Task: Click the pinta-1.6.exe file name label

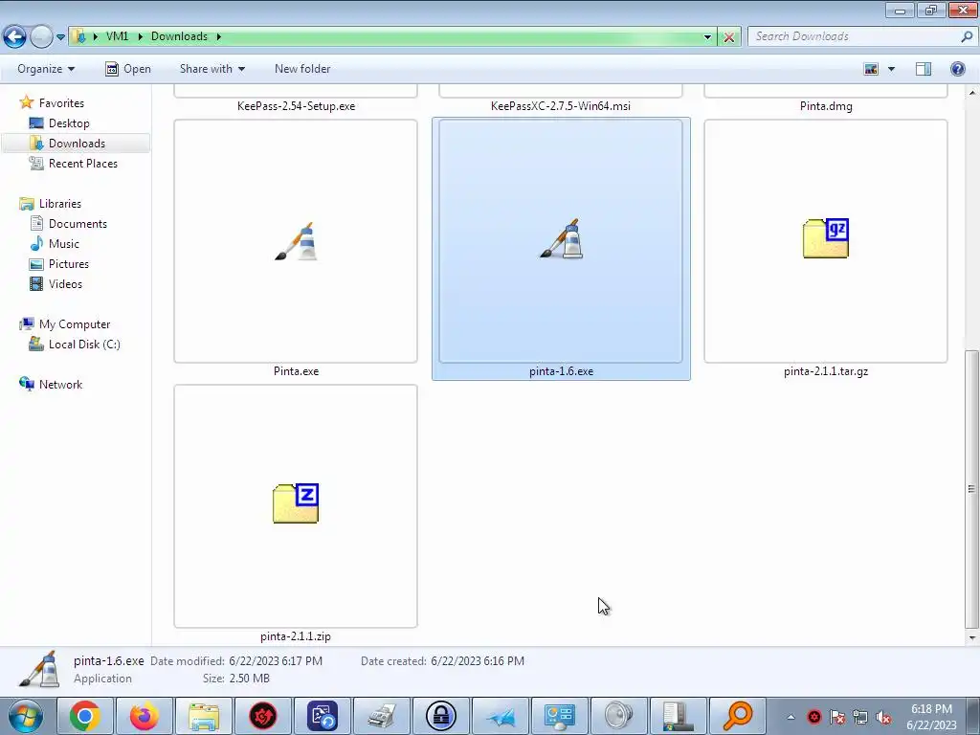Action: [561, 371]
